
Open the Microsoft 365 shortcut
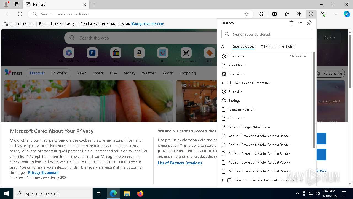click(69, 55)
